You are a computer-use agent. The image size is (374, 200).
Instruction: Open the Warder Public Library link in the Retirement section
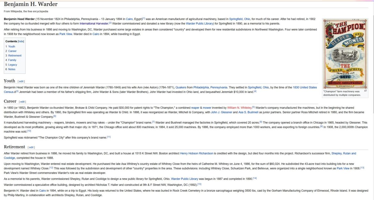(x=185, y=179)
